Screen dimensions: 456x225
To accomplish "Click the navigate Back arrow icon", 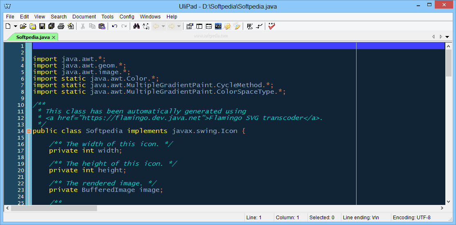I will pos(156,26).
